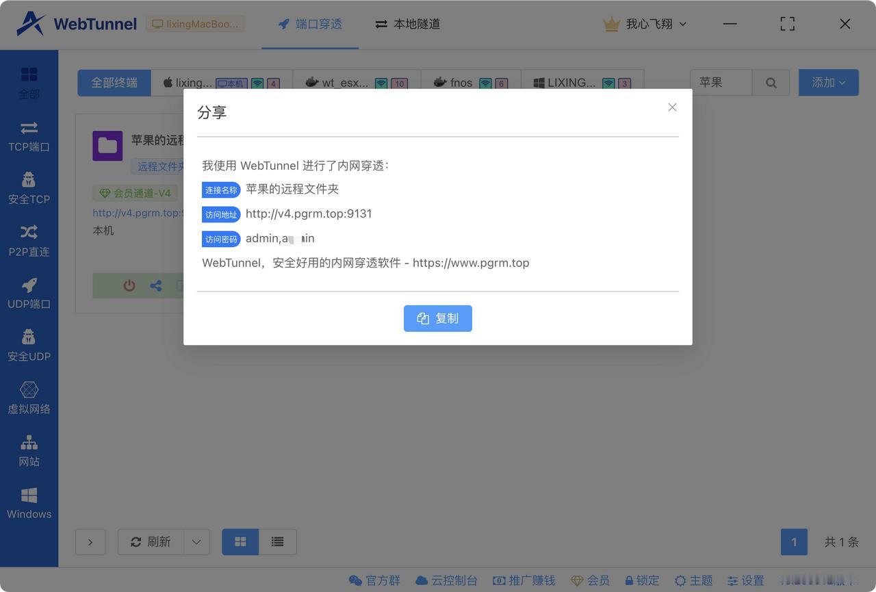Image resolution: width=876 pixels, height=592 pixels.
Task: Open the 安全TCP sidebar section
Action: point(29,188)
